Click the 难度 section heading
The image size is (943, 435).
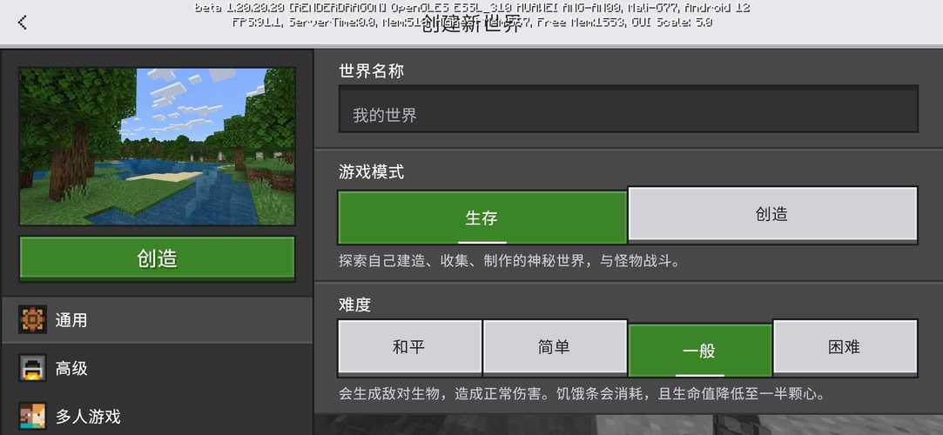(x=354, y=304)
